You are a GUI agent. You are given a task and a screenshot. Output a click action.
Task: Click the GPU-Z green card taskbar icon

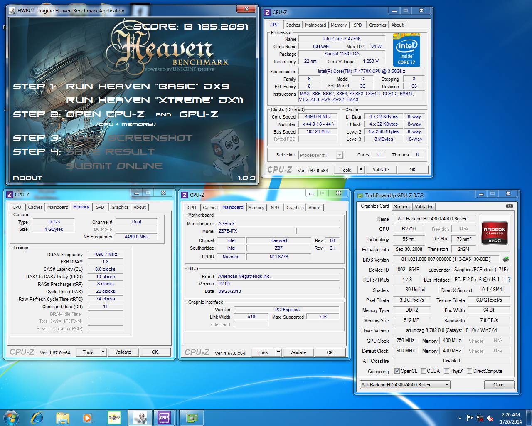coord(192,418)
